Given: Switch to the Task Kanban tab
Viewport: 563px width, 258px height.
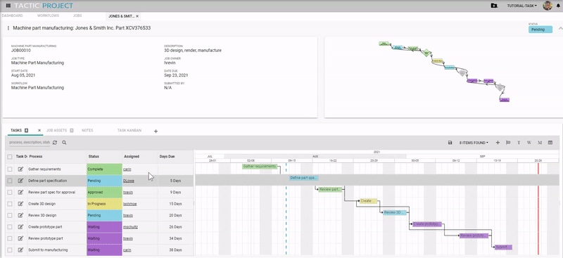Looking at the screenshot, I should pos(129,131).
